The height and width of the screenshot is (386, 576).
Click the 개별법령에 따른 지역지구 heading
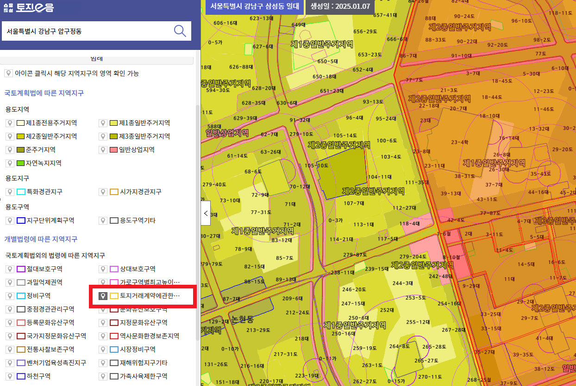point(41,239)
